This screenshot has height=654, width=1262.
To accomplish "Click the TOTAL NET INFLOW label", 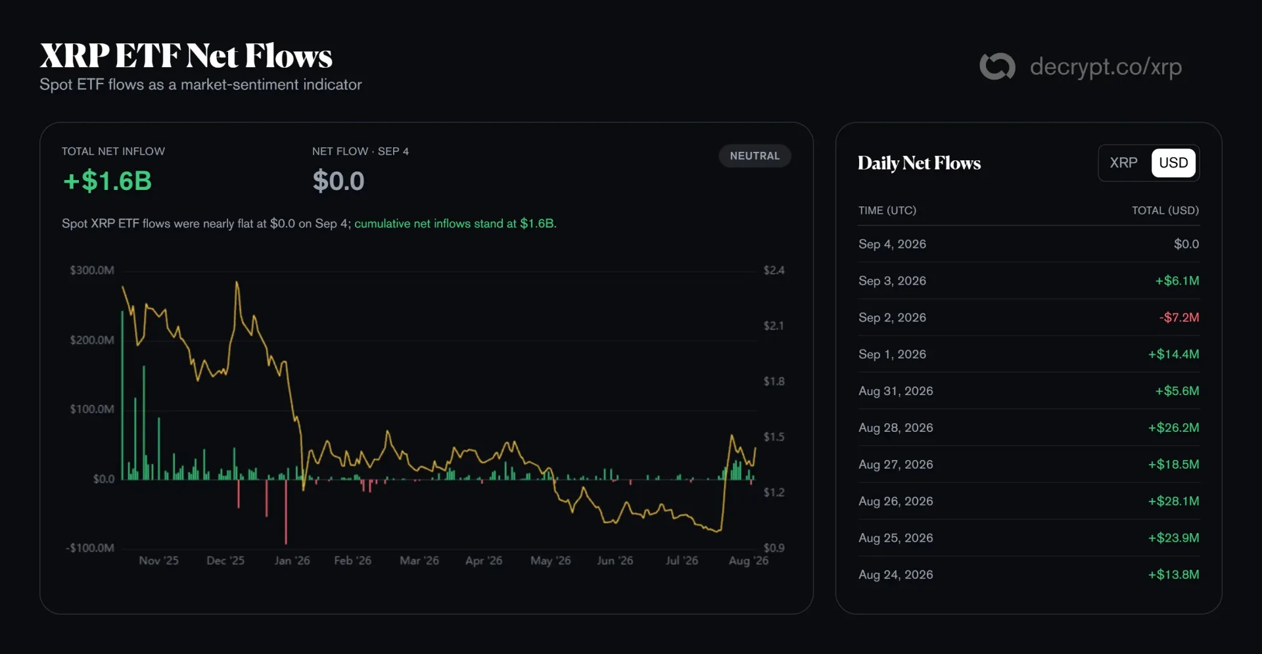I will (x=113, y=151).
